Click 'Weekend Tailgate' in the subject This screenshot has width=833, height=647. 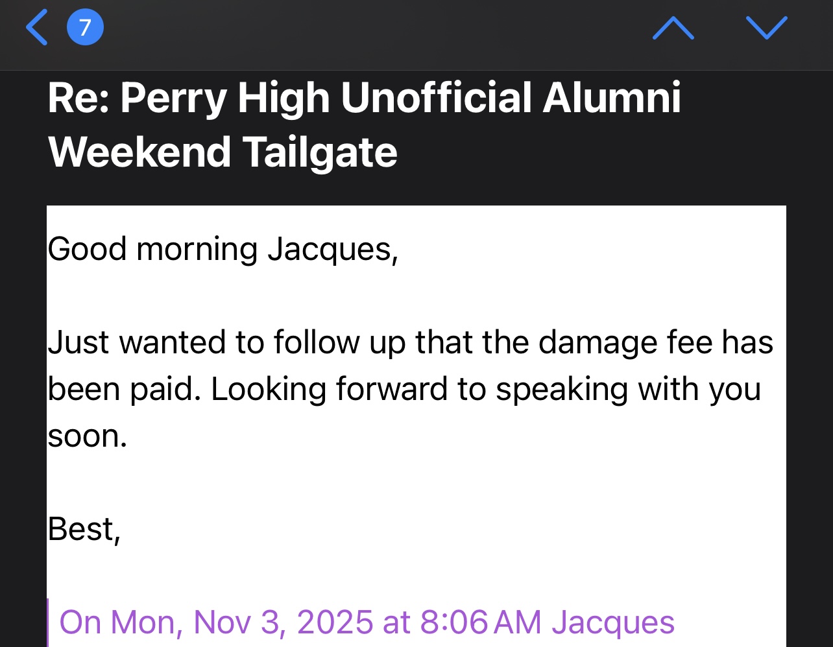click(223, 152)
